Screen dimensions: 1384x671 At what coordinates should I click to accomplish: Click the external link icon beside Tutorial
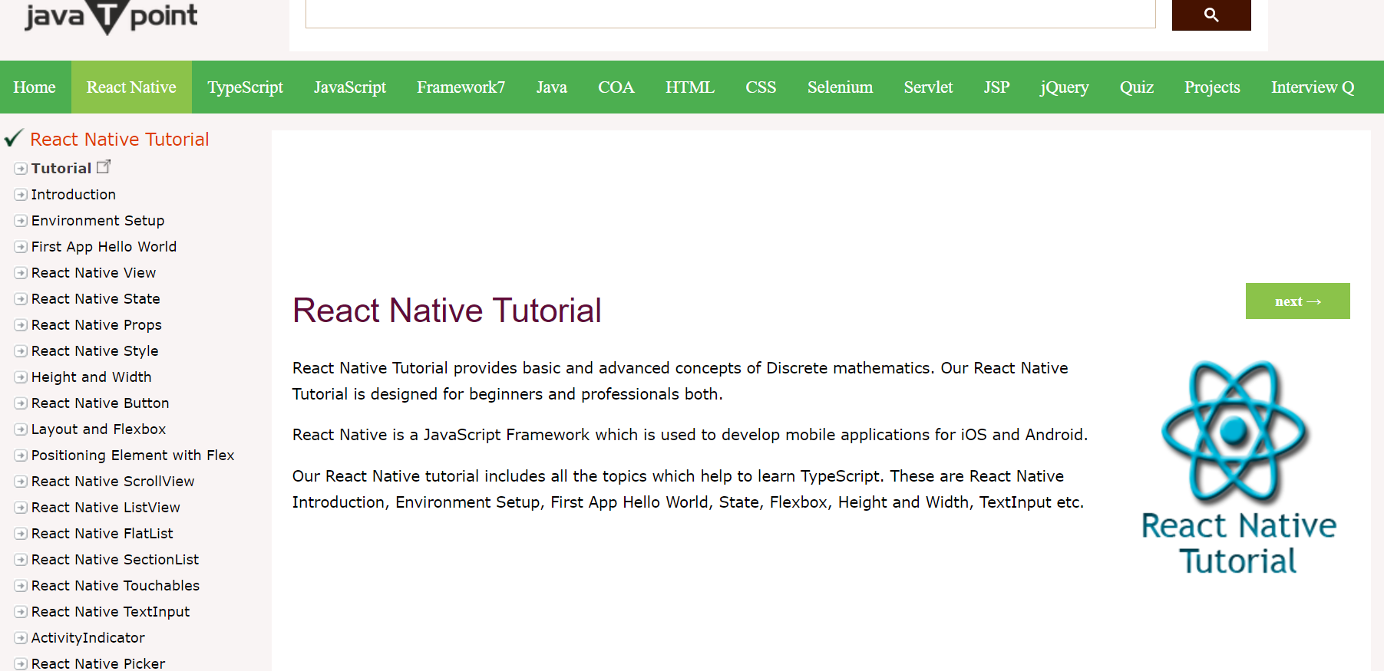(x=104, y=166)
